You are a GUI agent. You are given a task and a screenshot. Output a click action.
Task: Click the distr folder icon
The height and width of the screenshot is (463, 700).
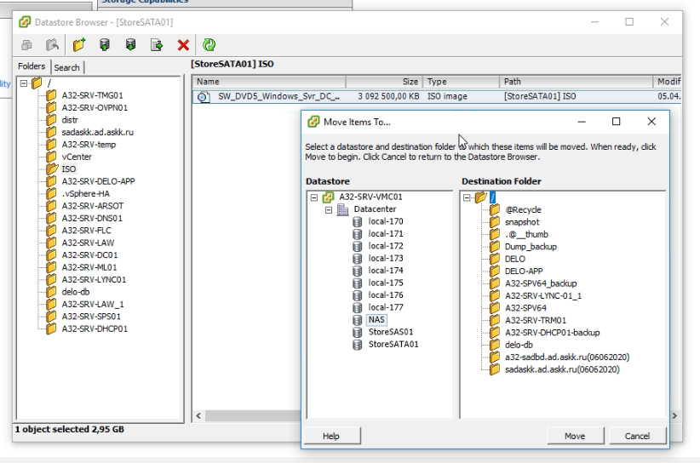click(52, 119)
